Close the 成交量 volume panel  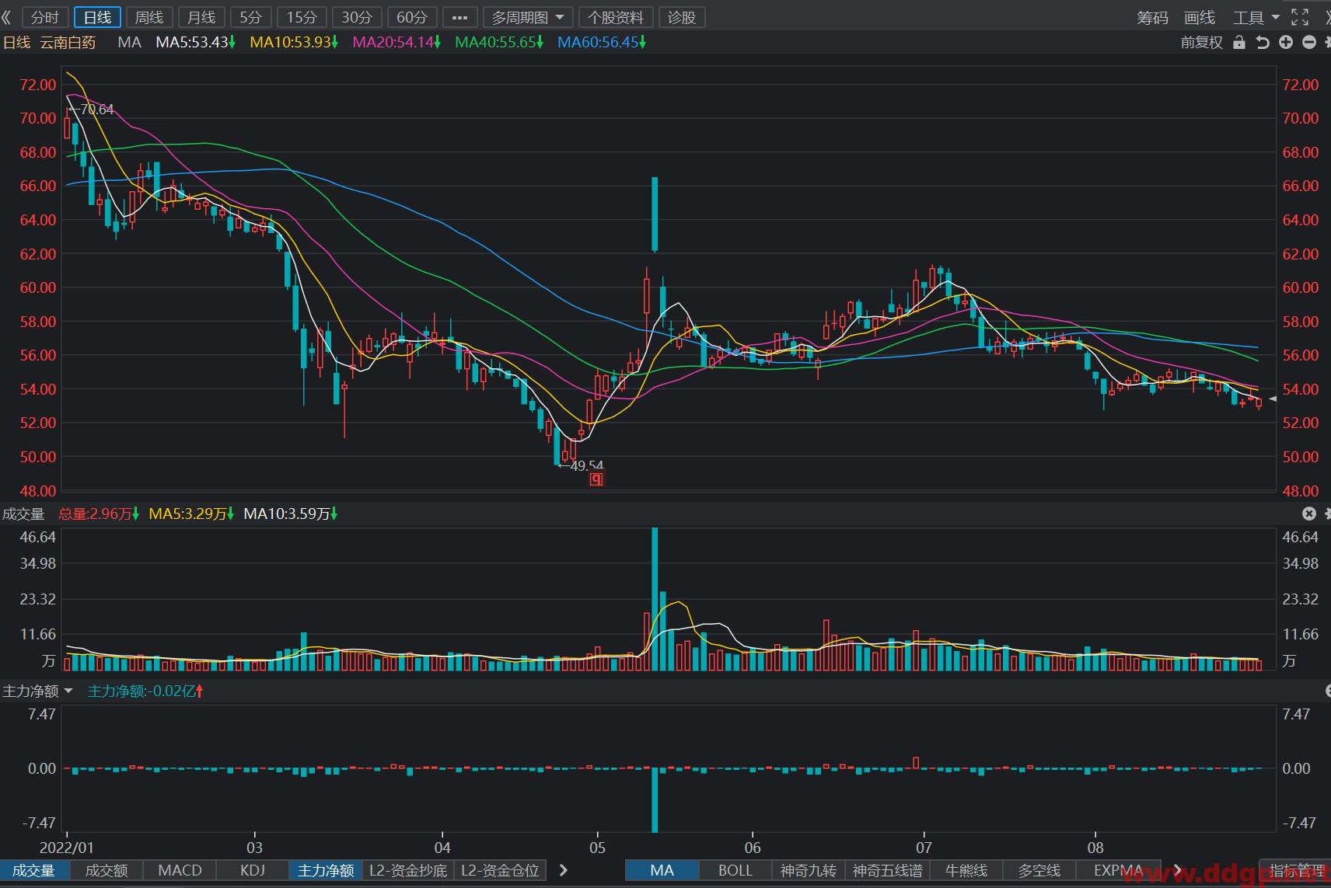(1309, 514)
